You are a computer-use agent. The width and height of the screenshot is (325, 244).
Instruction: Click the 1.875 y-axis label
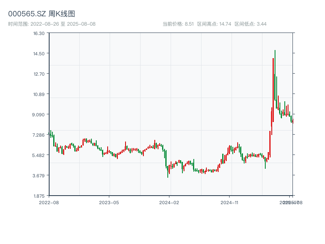tap(39, 196)
